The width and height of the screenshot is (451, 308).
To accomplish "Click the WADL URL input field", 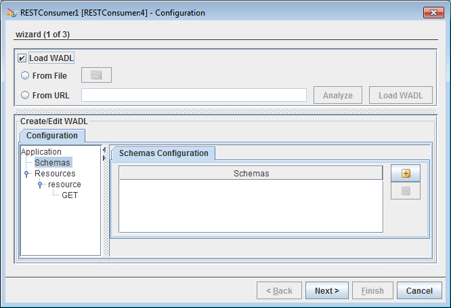I will coord(194,95).
